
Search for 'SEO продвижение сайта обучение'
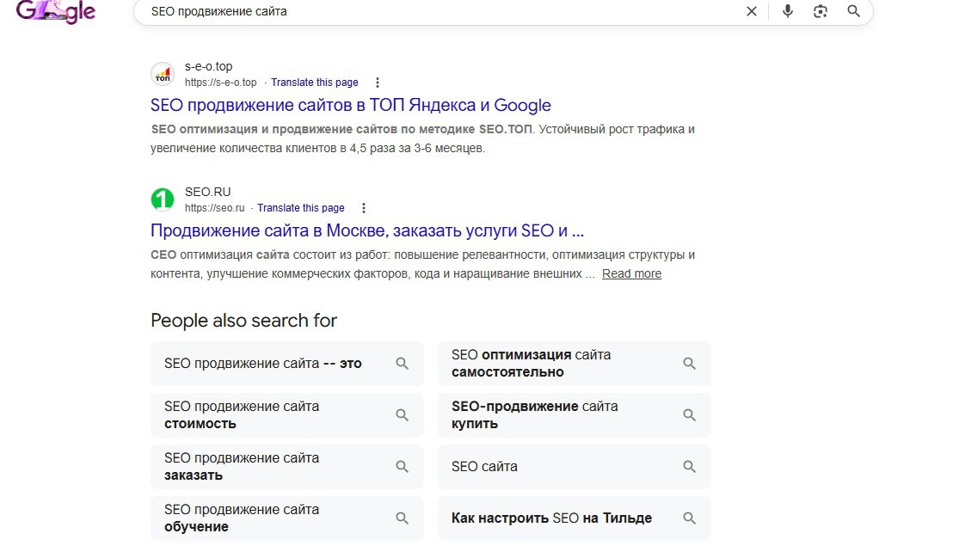(x=287, y=518)
